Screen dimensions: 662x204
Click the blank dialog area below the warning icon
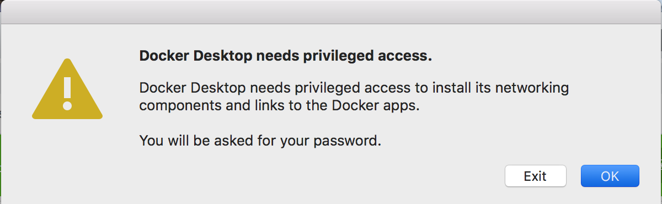point(67,160)
